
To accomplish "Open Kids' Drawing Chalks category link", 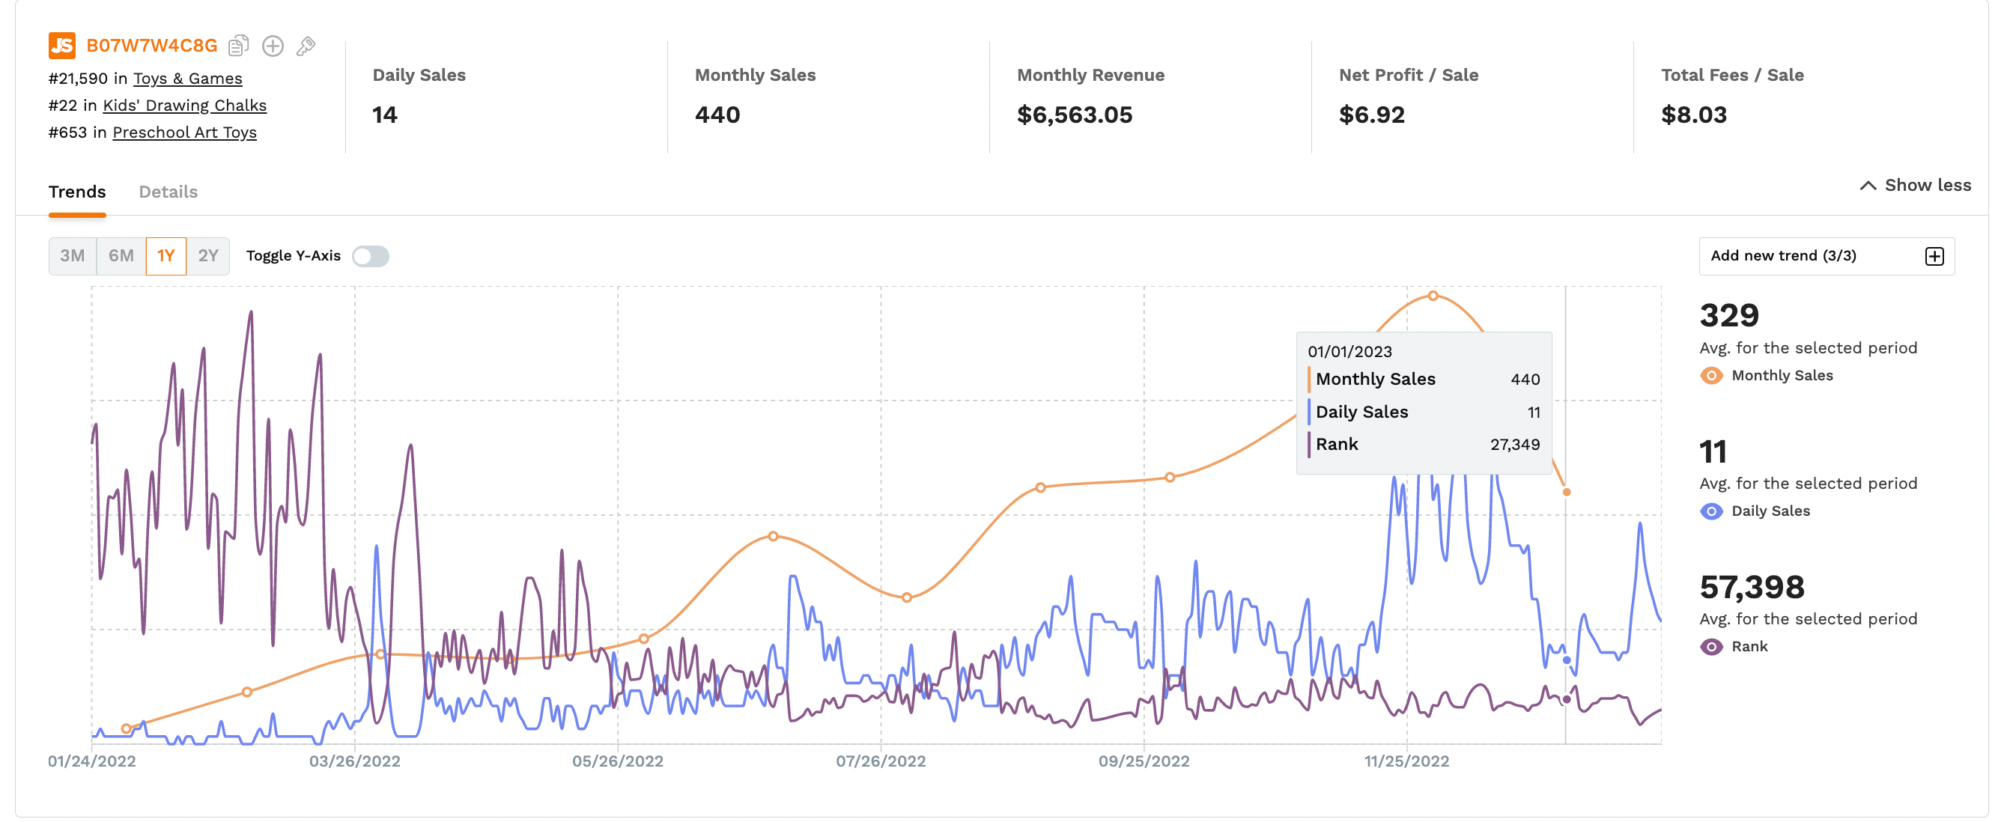I will pos(184,106).
